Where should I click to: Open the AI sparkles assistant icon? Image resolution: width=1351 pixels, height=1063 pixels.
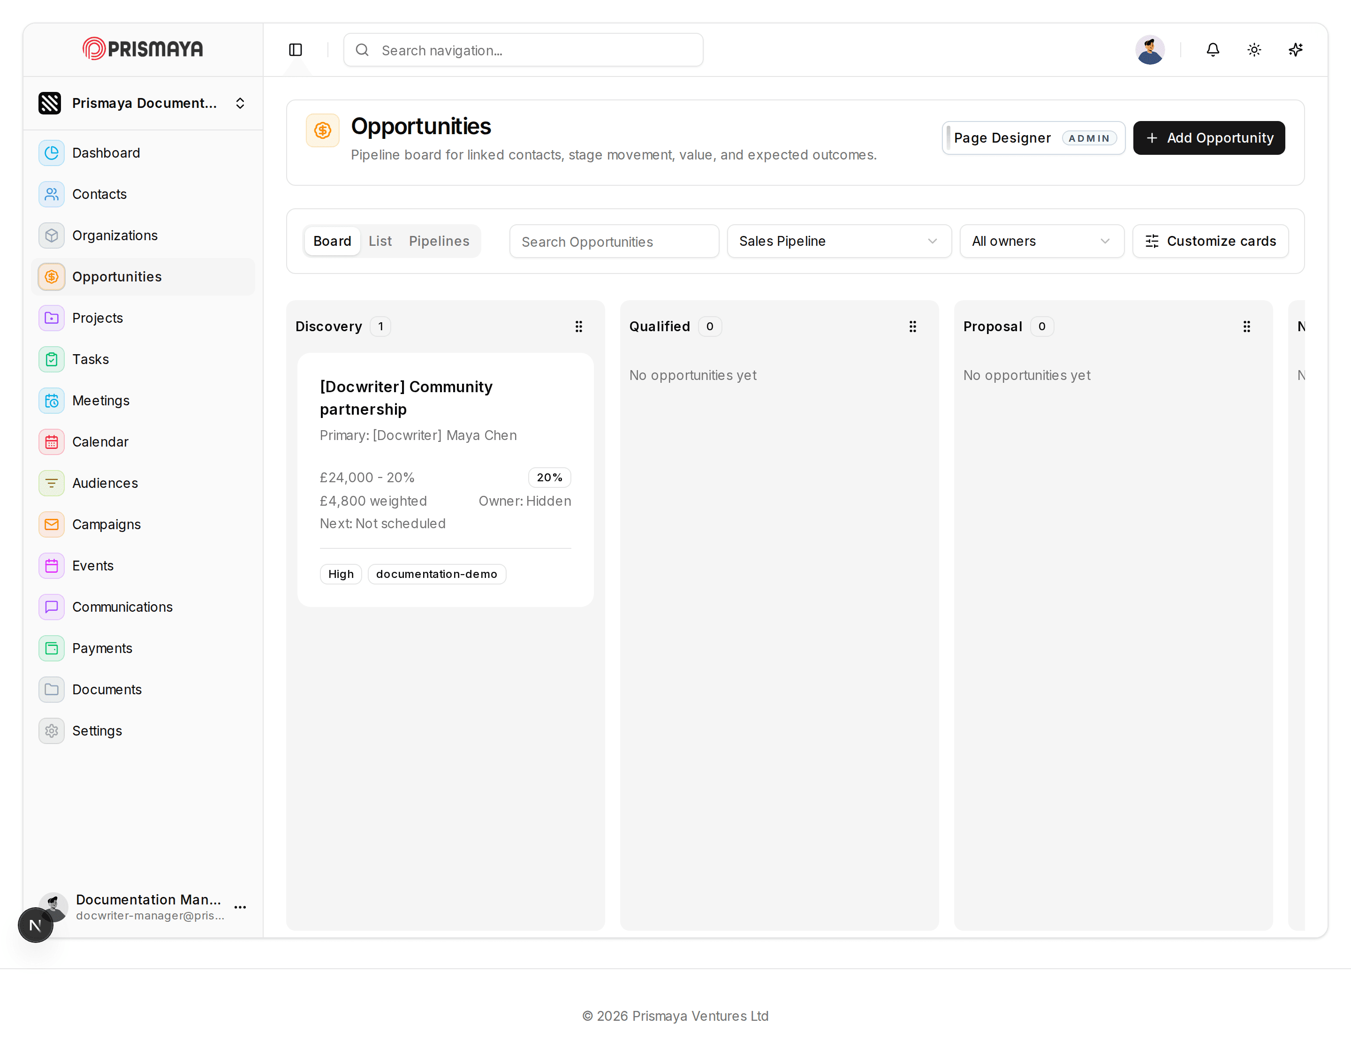[1296, 50]
